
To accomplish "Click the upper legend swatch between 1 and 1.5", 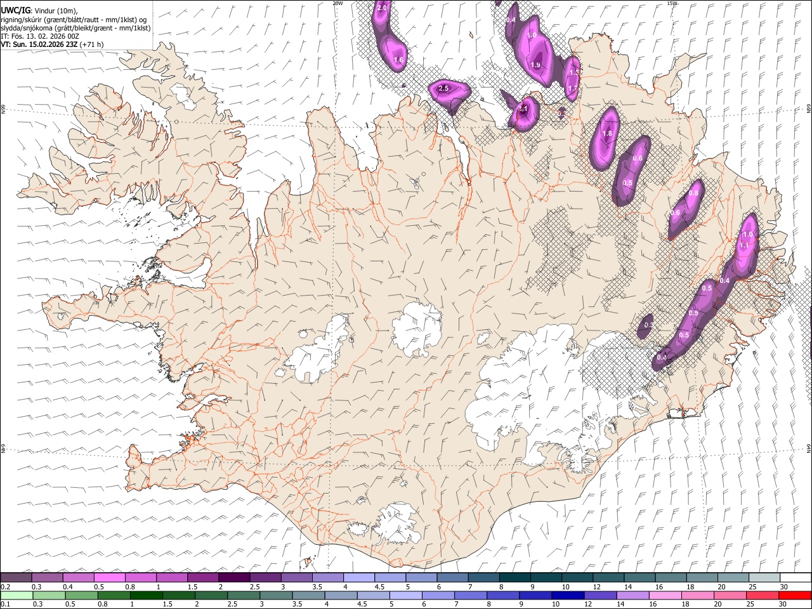I will pyautogui.click(x=171, y=578).
